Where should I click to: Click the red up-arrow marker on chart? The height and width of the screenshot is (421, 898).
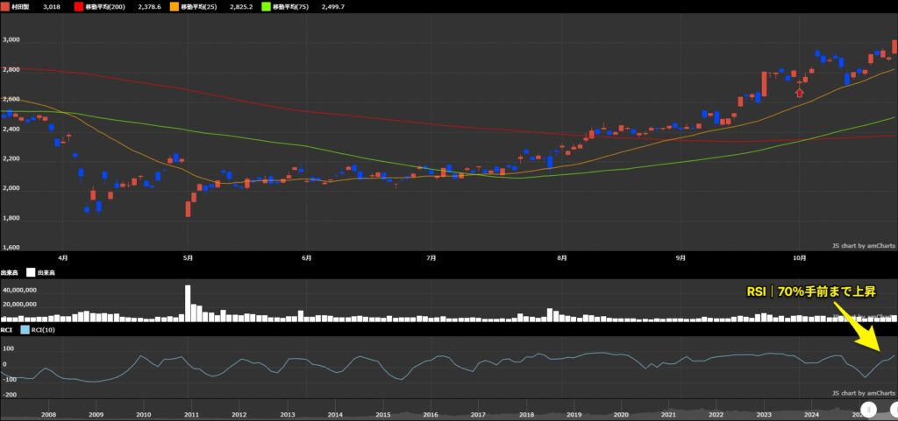click(799, 92)
